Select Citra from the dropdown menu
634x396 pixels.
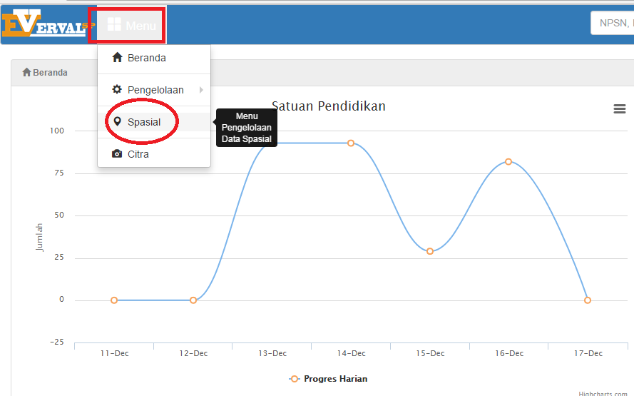tap(154, 154)
